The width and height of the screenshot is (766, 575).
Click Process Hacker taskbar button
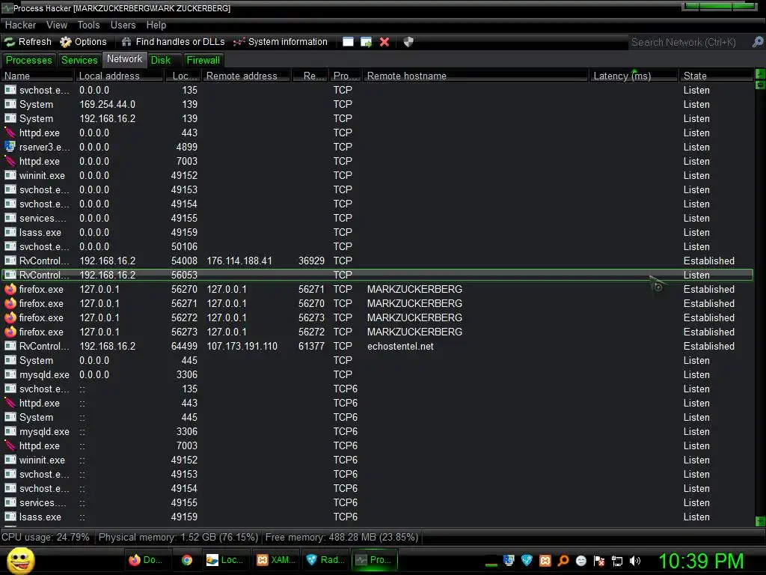coord(376,560)
